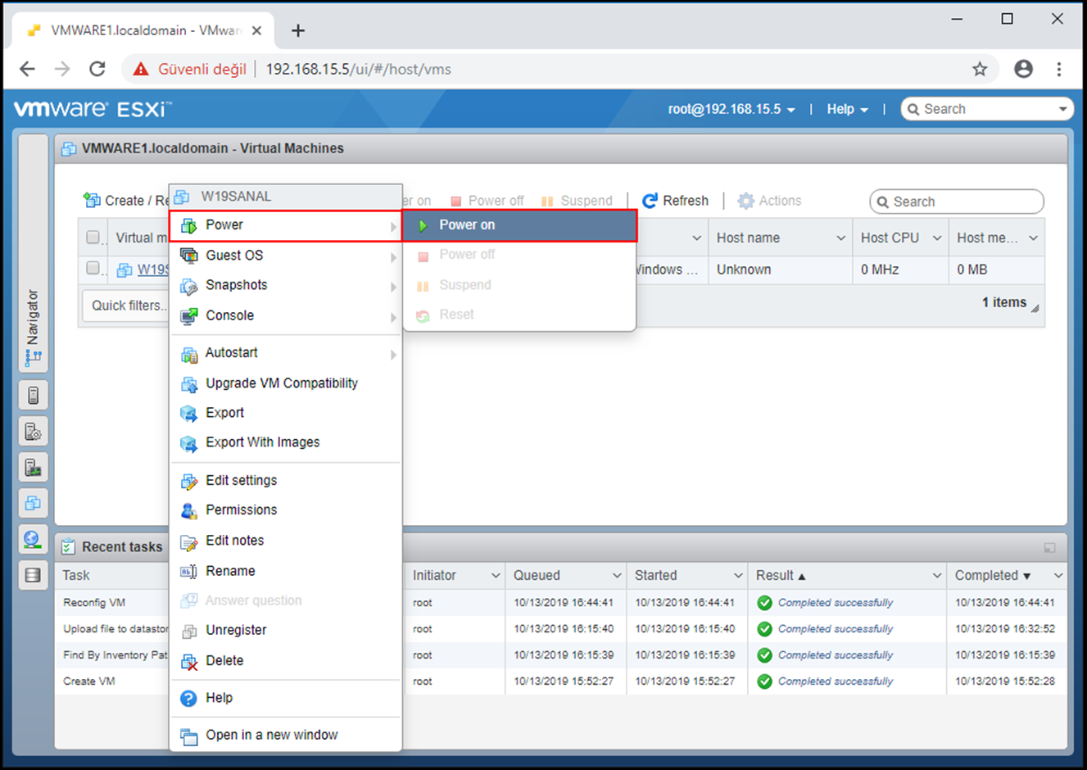Open the Snapshots submenu
This screenshot has width=1087, height=770.
(x=285, y=285)
